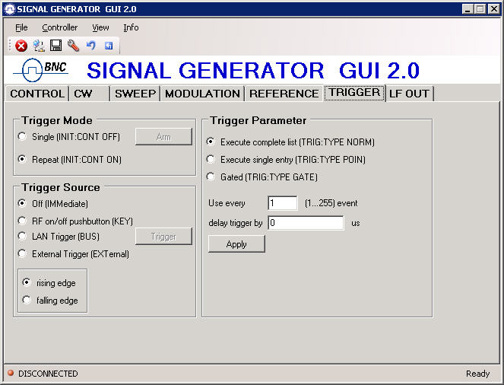This screenshot has width=504, height=385.
Task: Open the File menu
Action: pyautogui.click(x=21, y=27)
